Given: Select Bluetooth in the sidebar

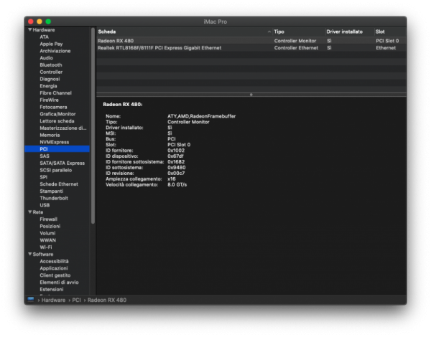Looking at the screenshot, I should click(x=50, y=65).
